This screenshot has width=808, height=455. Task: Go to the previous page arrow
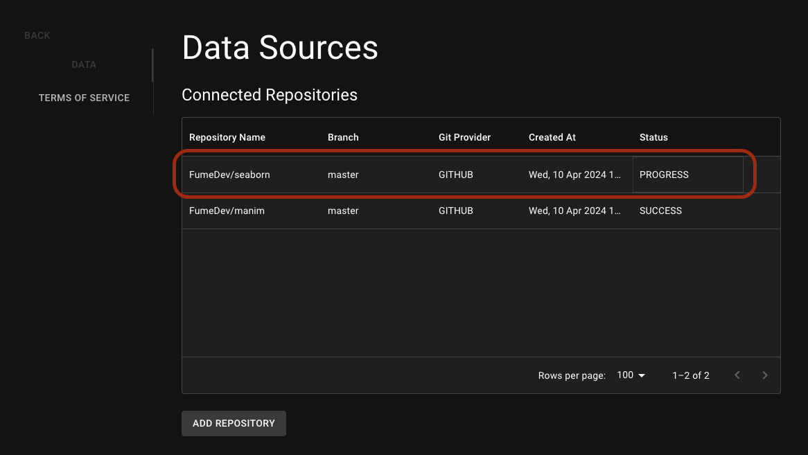[737, 375]
